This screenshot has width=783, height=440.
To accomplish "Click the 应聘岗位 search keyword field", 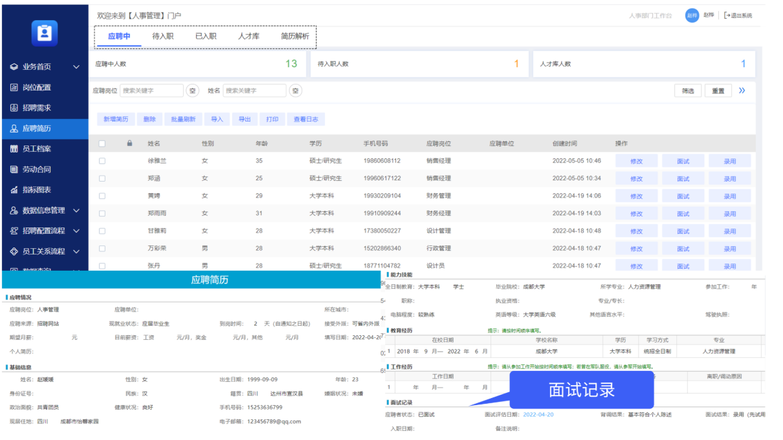I will tap(151, 90).
